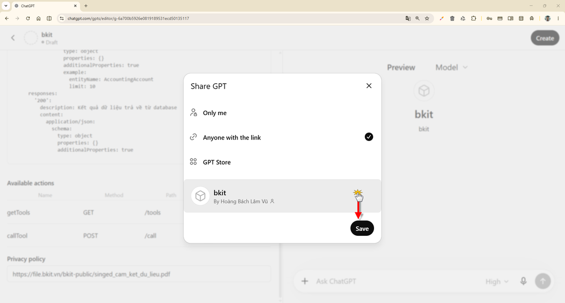Click the microphone dictation icon
This screenshot has height=303, width=565.
(x=523, y=281)
